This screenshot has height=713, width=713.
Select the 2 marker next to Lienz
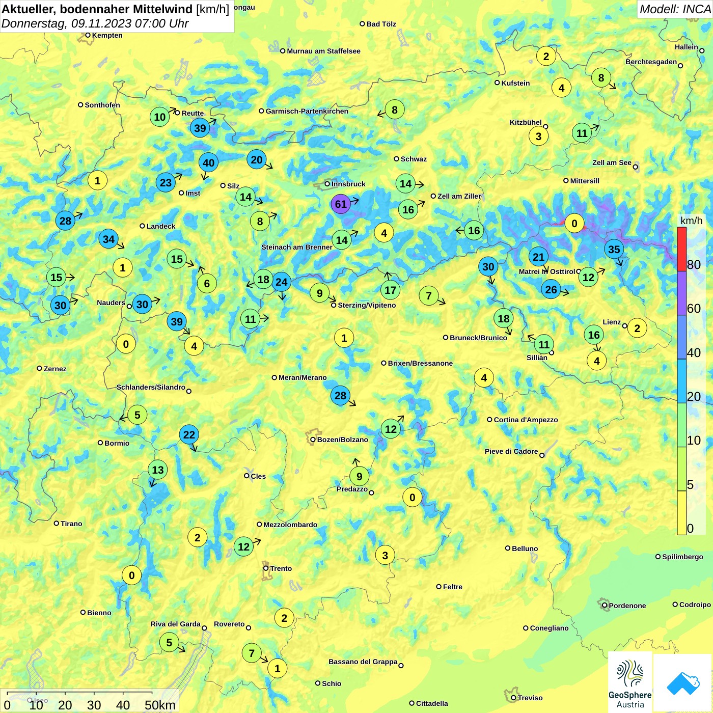637,328
